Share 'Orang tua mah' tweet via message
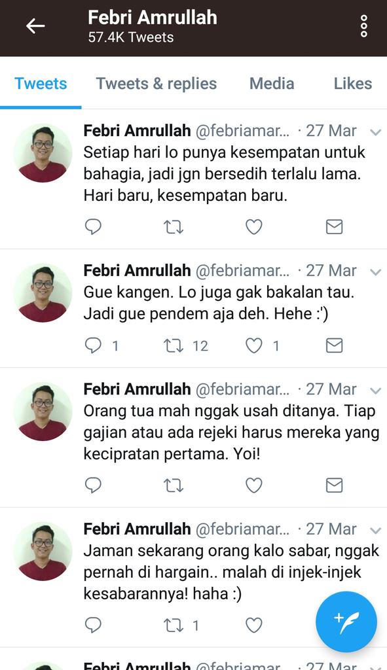The height and width of the screenshot is (670, 387). [x=334, y=485]
